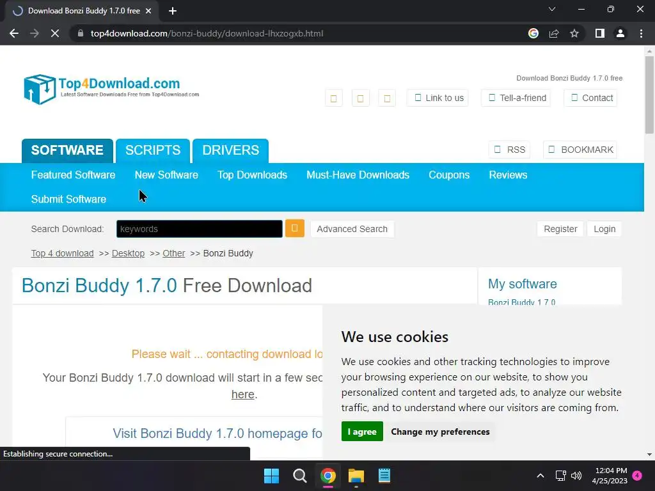Open the network tray icon

560,476
